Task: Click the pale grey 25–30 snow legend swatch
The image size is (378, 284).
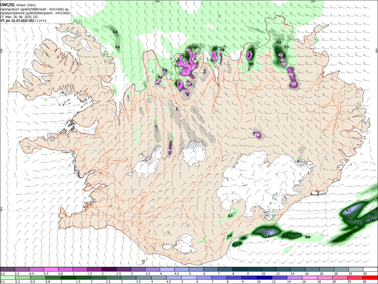Action: (x=356, y=269)
